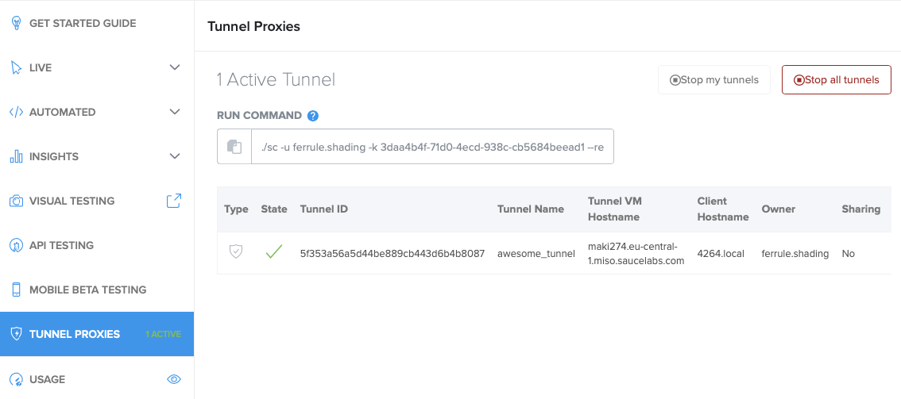Click the Automated code brackets icon

pyautogui.click(x=16, y=112)
